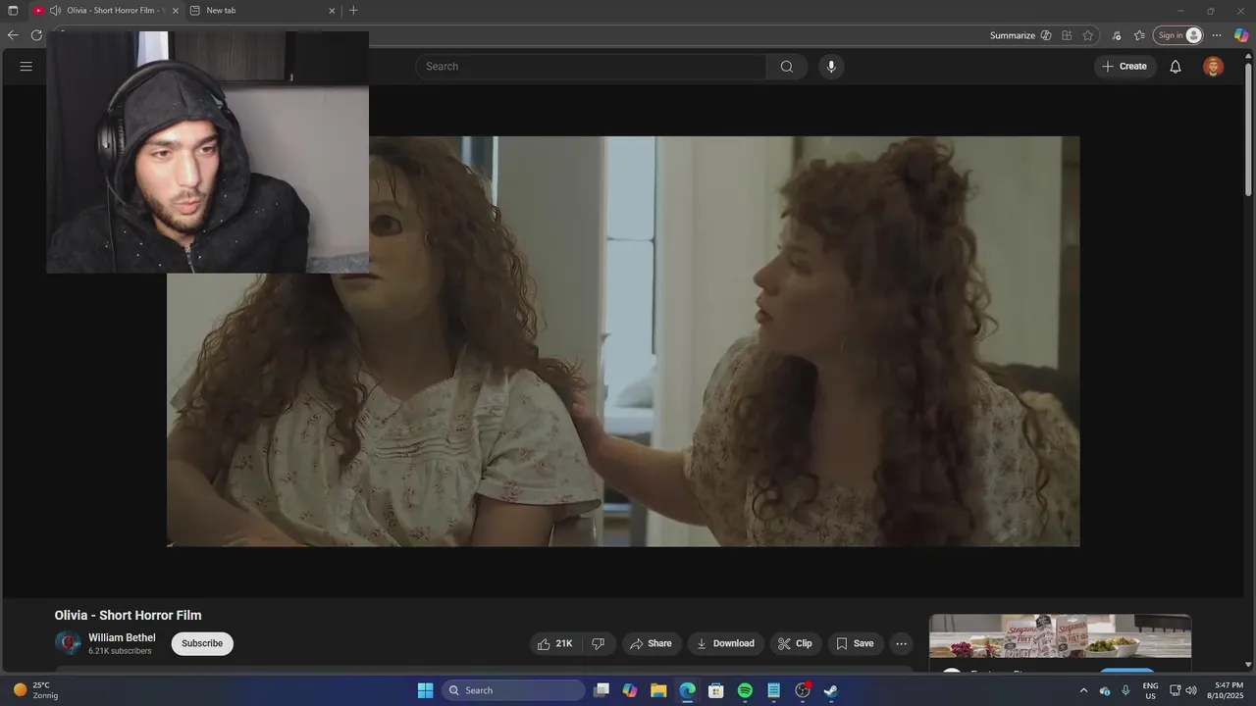Open the media control icon in toolbar

click(x=1117, y=35)
